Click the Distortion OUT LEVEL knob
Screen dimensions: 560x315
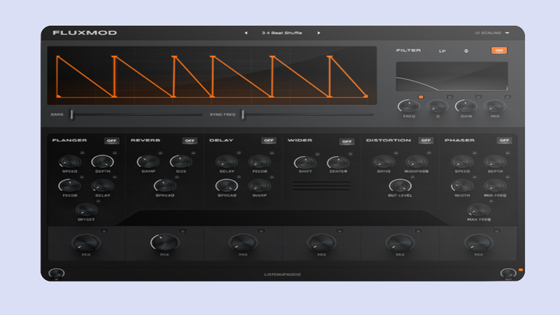click(x=398, y=186)
